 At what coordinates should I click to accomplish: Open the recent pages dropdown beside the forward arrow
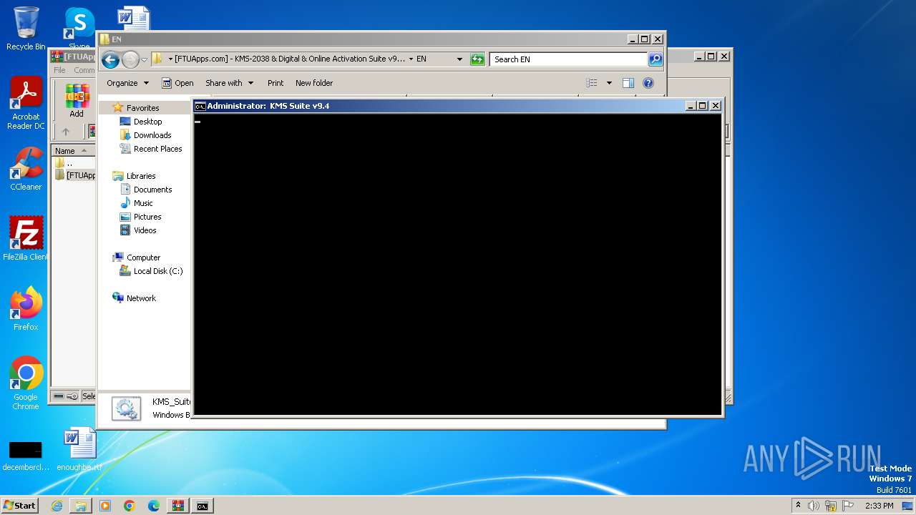[x=144, y=59]
